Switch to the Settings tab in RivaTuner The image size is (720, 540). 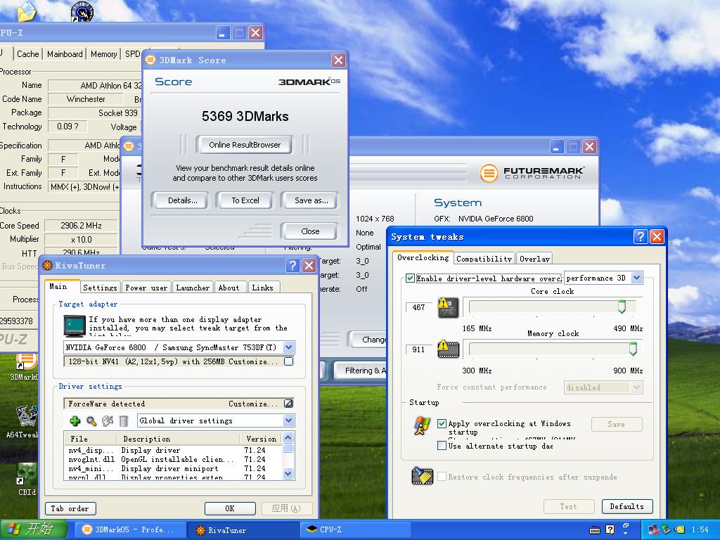coord(100,288)
